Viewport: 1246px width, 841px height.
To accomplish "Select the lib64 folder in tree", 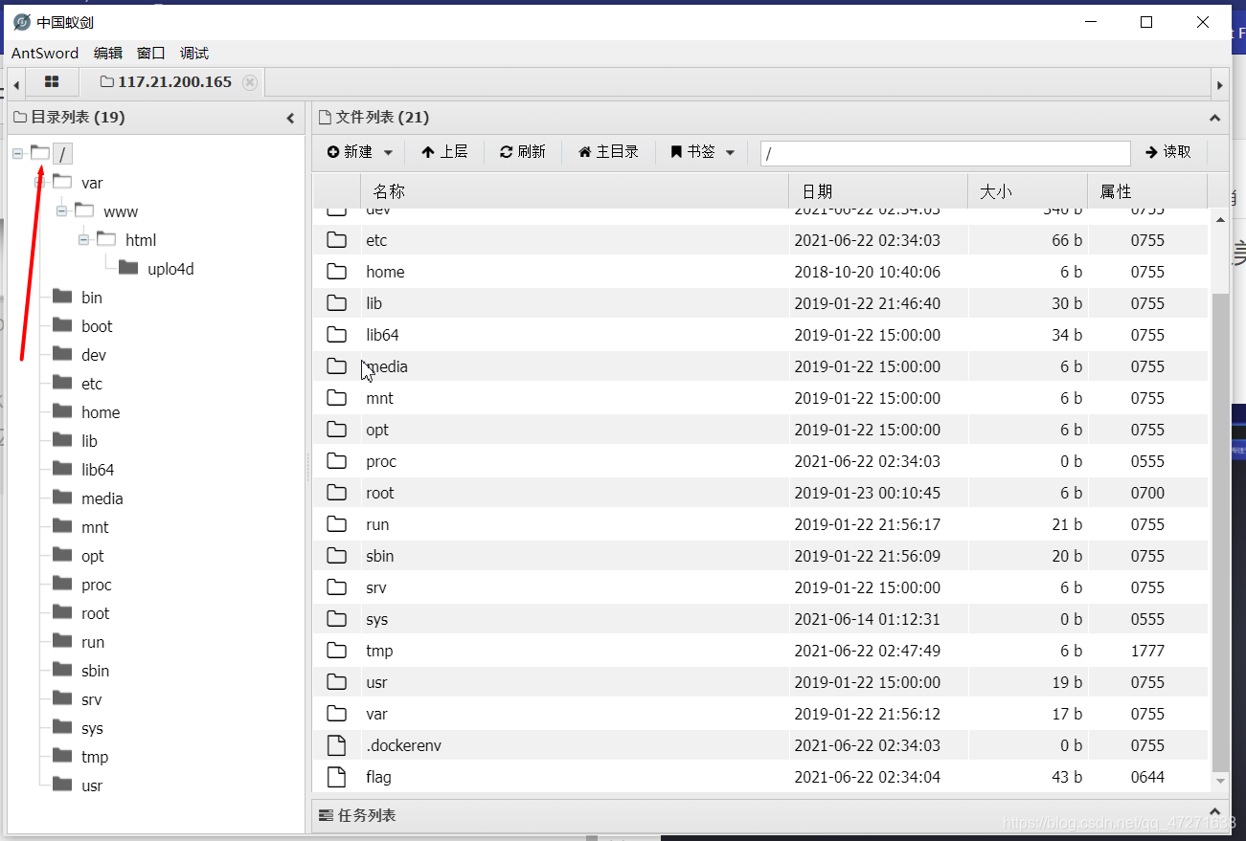I will click(98, 470).
